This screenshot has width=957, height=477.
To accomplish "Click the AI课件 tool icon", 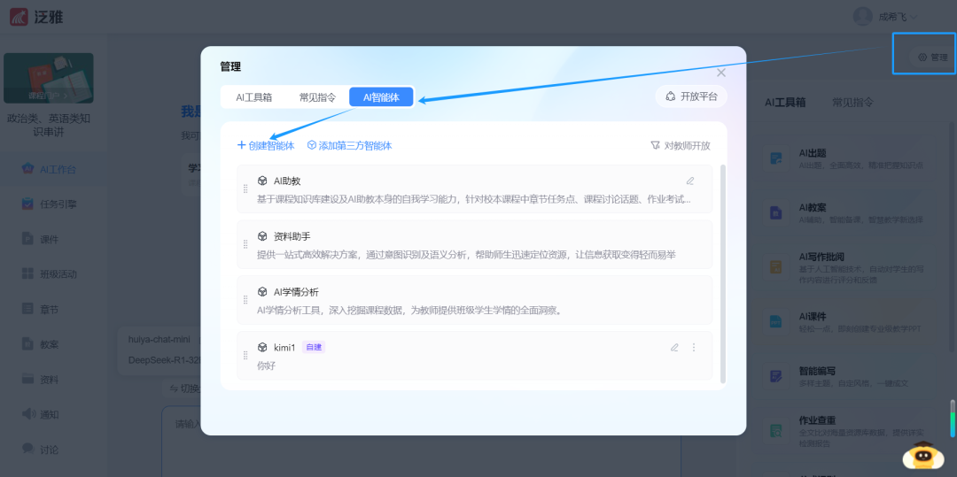I will (x=775, y=322).
